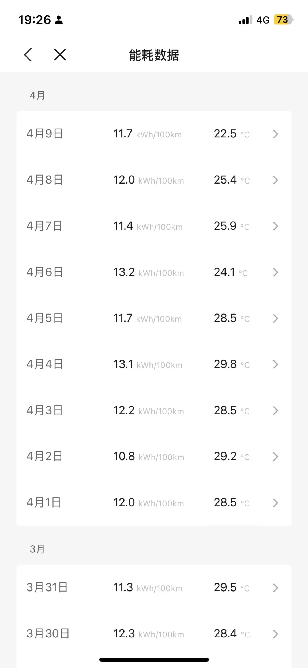
Task: Tap chevron arrow on 4月4日 row
Action: (x=275, y=364)
